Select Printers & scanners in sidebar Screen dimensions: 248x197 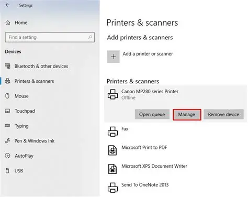click(x=34, y=81)
